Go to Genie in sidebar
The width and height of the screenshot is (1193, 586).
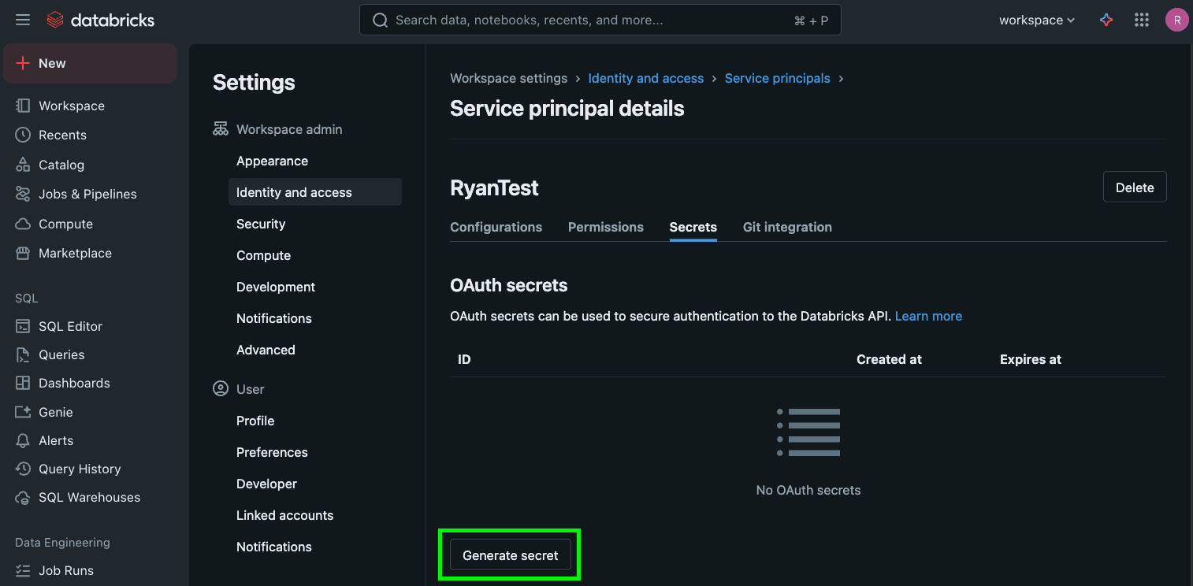[55, 412]
